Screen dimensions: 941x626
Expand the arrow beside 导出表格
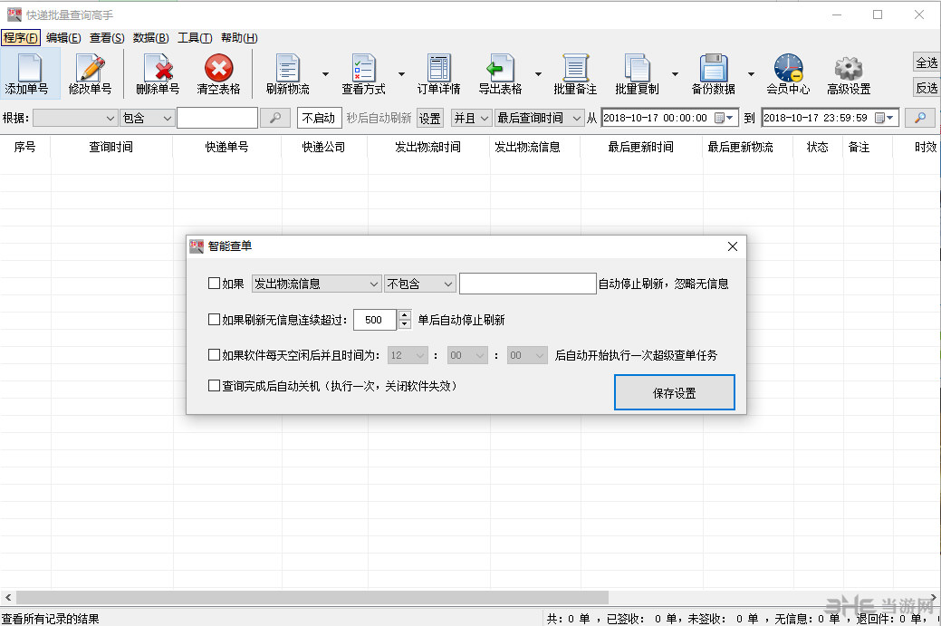pos(538,73)
